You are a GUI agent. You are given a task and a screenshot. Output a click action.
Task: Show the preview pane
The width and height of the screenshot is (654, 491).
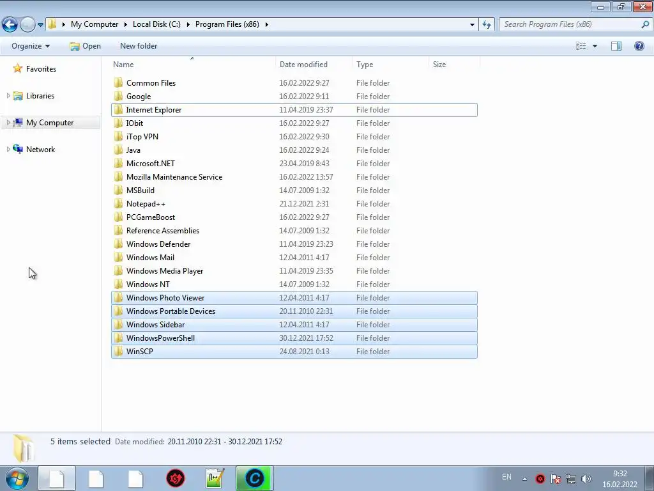tap(616, 46)
